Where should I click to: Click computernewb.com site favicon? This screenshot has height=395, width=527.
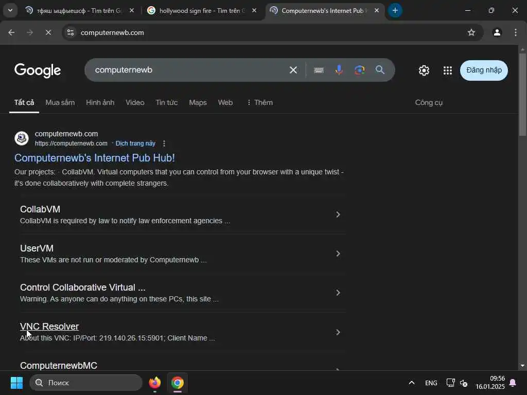coord(22,138)
